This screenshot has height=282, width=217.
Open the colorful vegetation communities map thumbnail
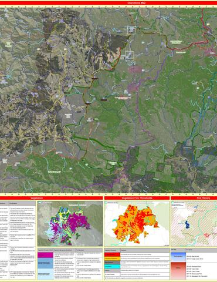(70, 224)
